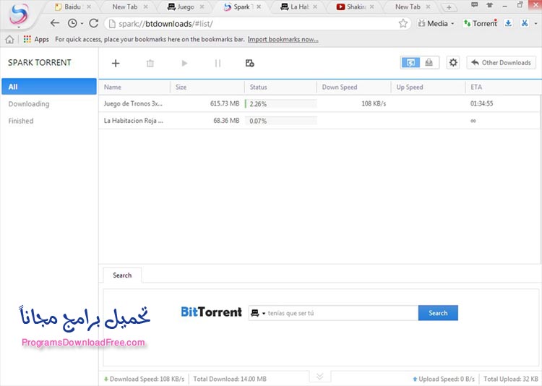Click the 615.73 MB size value
542x386 pixels.
pyautogui.click(x=225, y=103)
